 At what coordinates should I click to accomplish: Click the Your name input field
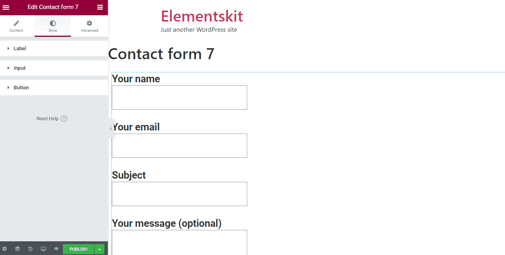pyautogui.click(x=179, y=98)
